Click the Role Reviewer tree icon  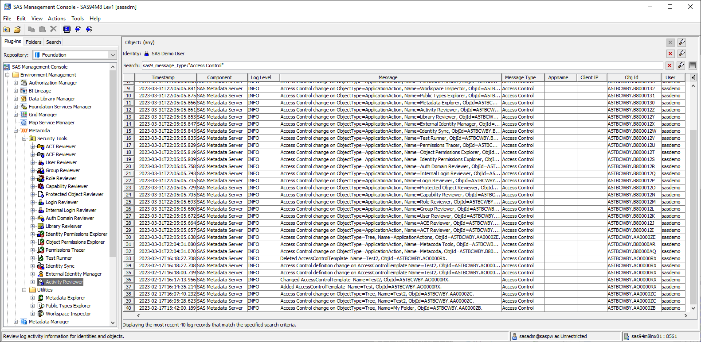click(x=41, y=178)
